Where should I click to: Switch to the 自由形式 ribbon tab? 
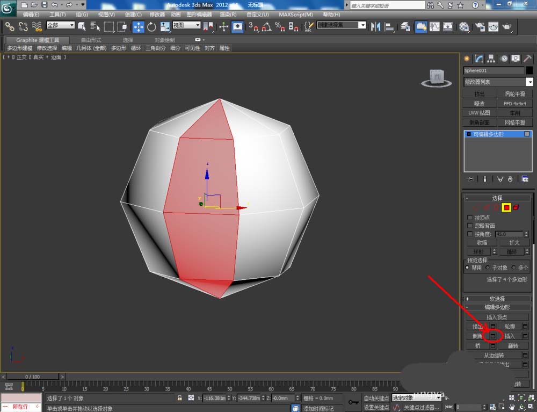pyautogui.click(x=91, y=40)
